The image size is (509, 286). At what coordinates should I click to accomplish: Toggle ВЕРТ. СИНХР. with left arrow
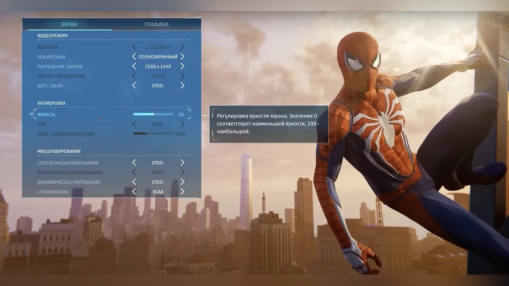tap(134, 86)
